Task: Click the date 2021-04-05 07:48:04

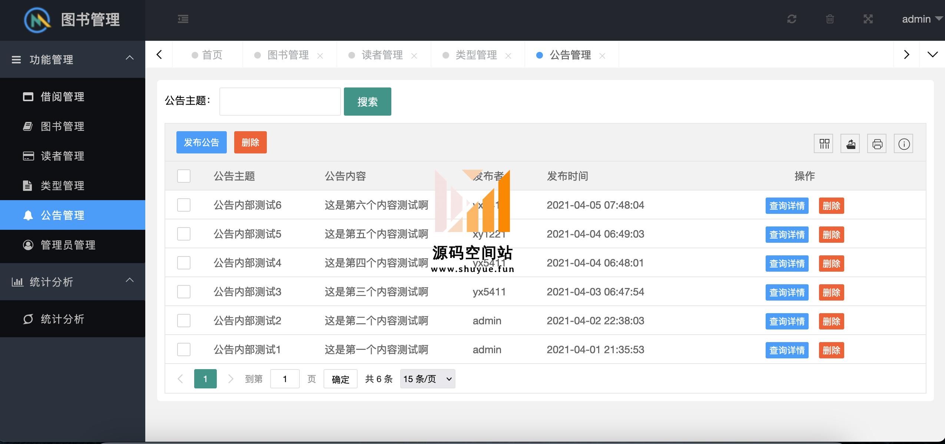Action: pos(596,205)
